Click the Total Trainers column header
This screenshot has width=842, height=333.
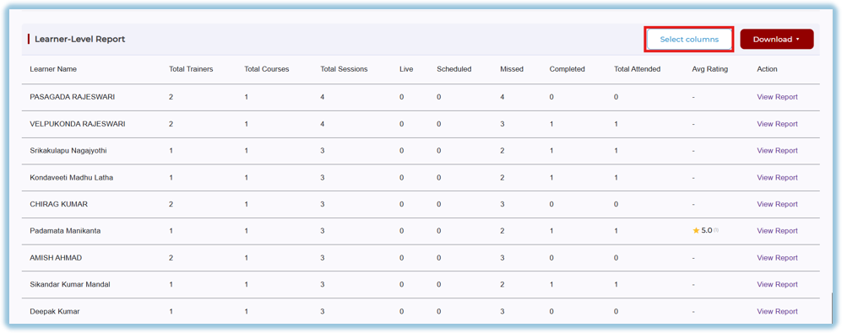pos(191,69)
